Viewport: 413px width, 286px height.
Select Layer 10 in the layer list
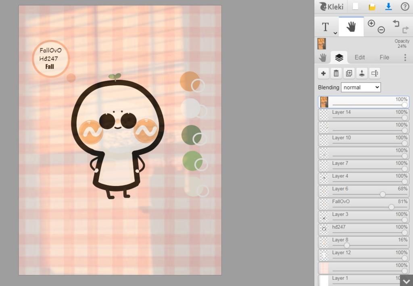click(363, 140)
